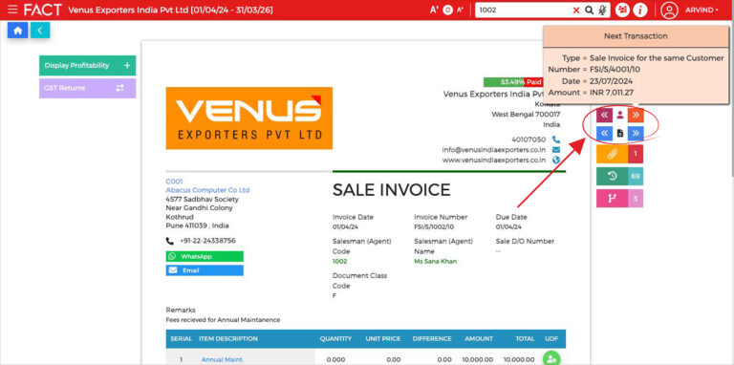Viewport: 734px width, 365px height.
Task: Click linked documents count badge 3
Action: point(636,199)
